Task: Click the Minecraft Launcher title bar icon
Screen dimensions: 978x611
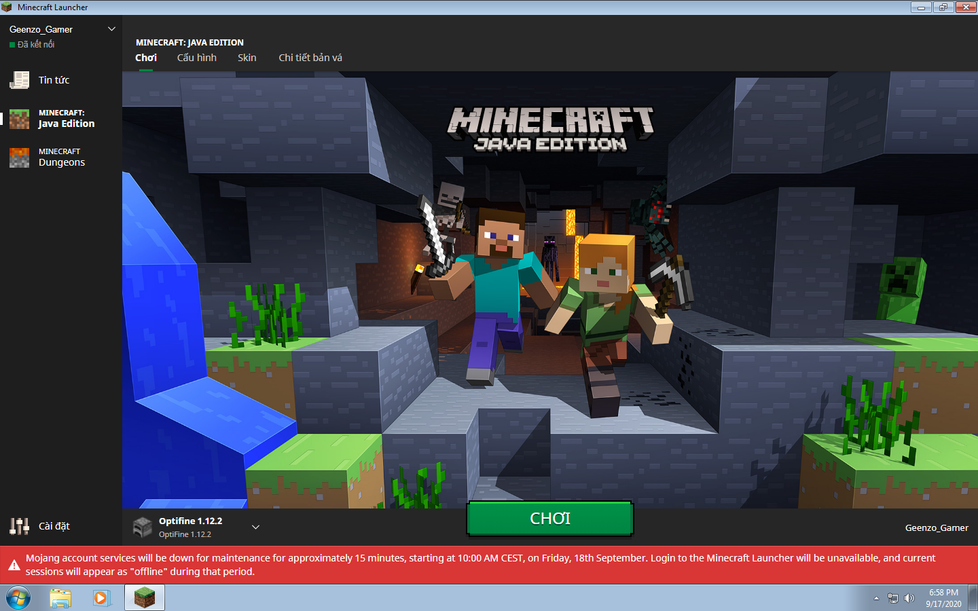Action: [x=7, y=7]
